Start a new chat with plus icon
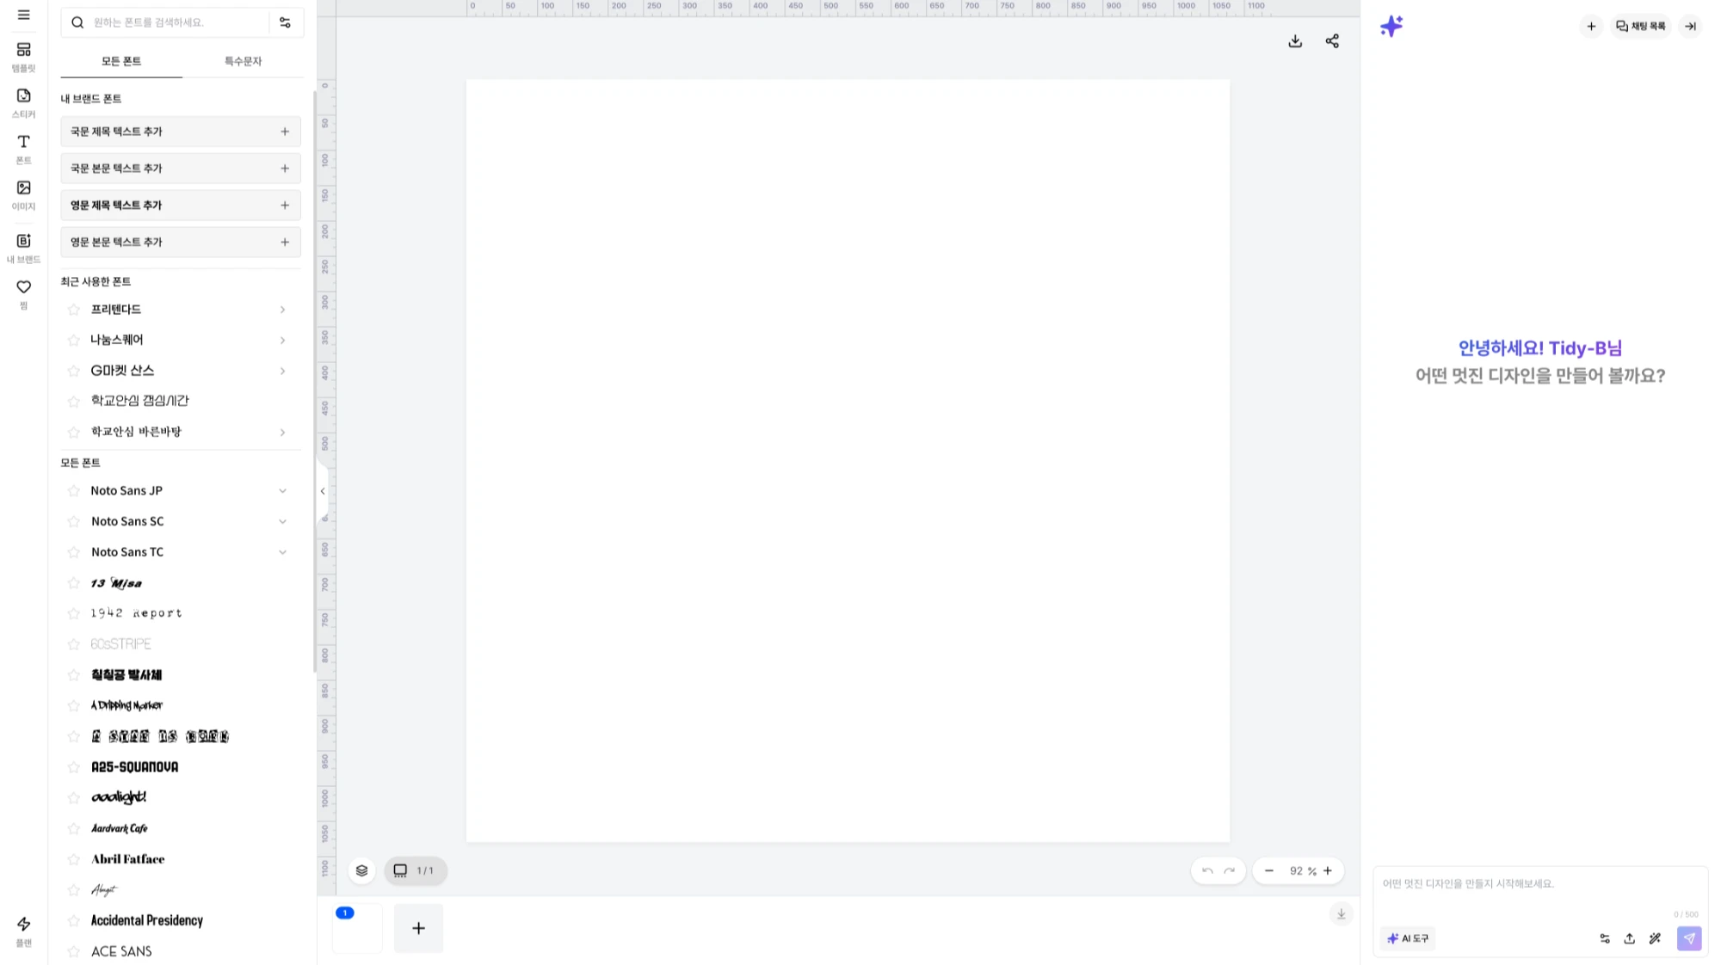Viewport: 1721px width, 965px height. click(x=1591, y=27)
